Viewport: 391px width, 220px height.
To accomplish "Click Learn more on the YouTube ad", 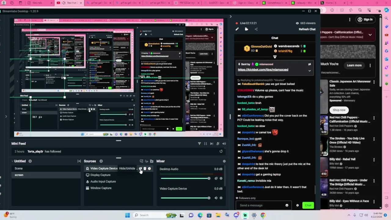I will pyautogui.click(x=354, y=65).
